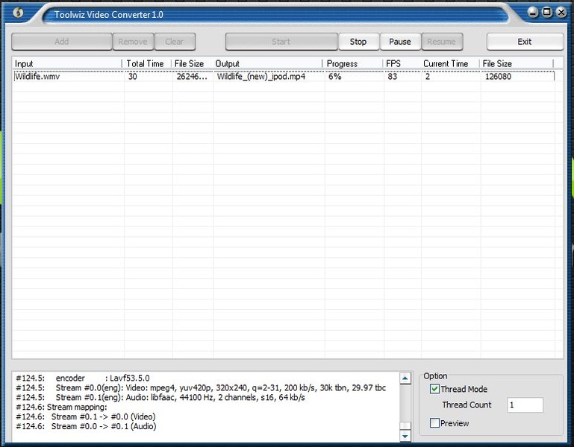
Task: Click the Progress column header
Action: click(353, 63)
